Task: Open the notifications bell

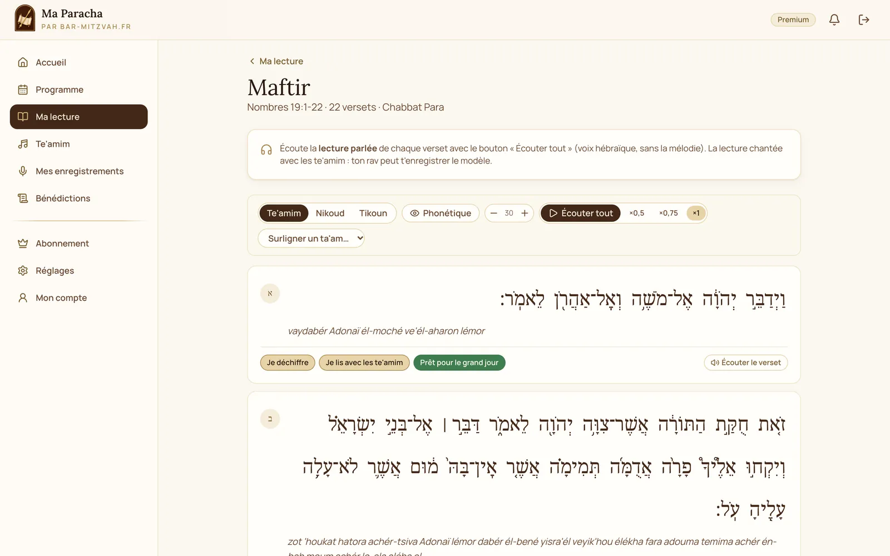Action: pos(834,20)
